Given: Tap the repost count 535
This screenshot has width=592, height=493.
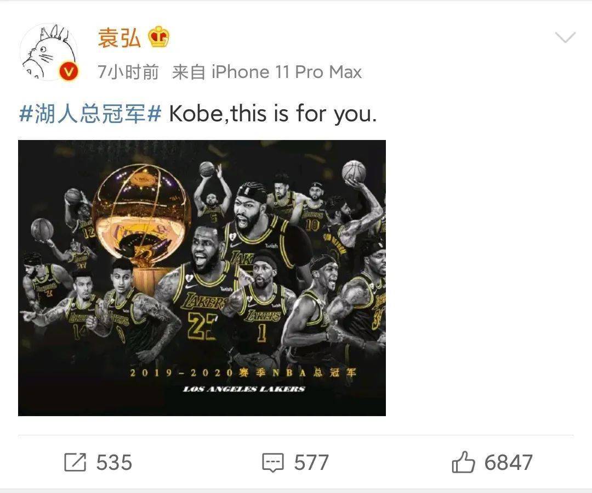Looking at the screenshot, I should click(114, 462).
